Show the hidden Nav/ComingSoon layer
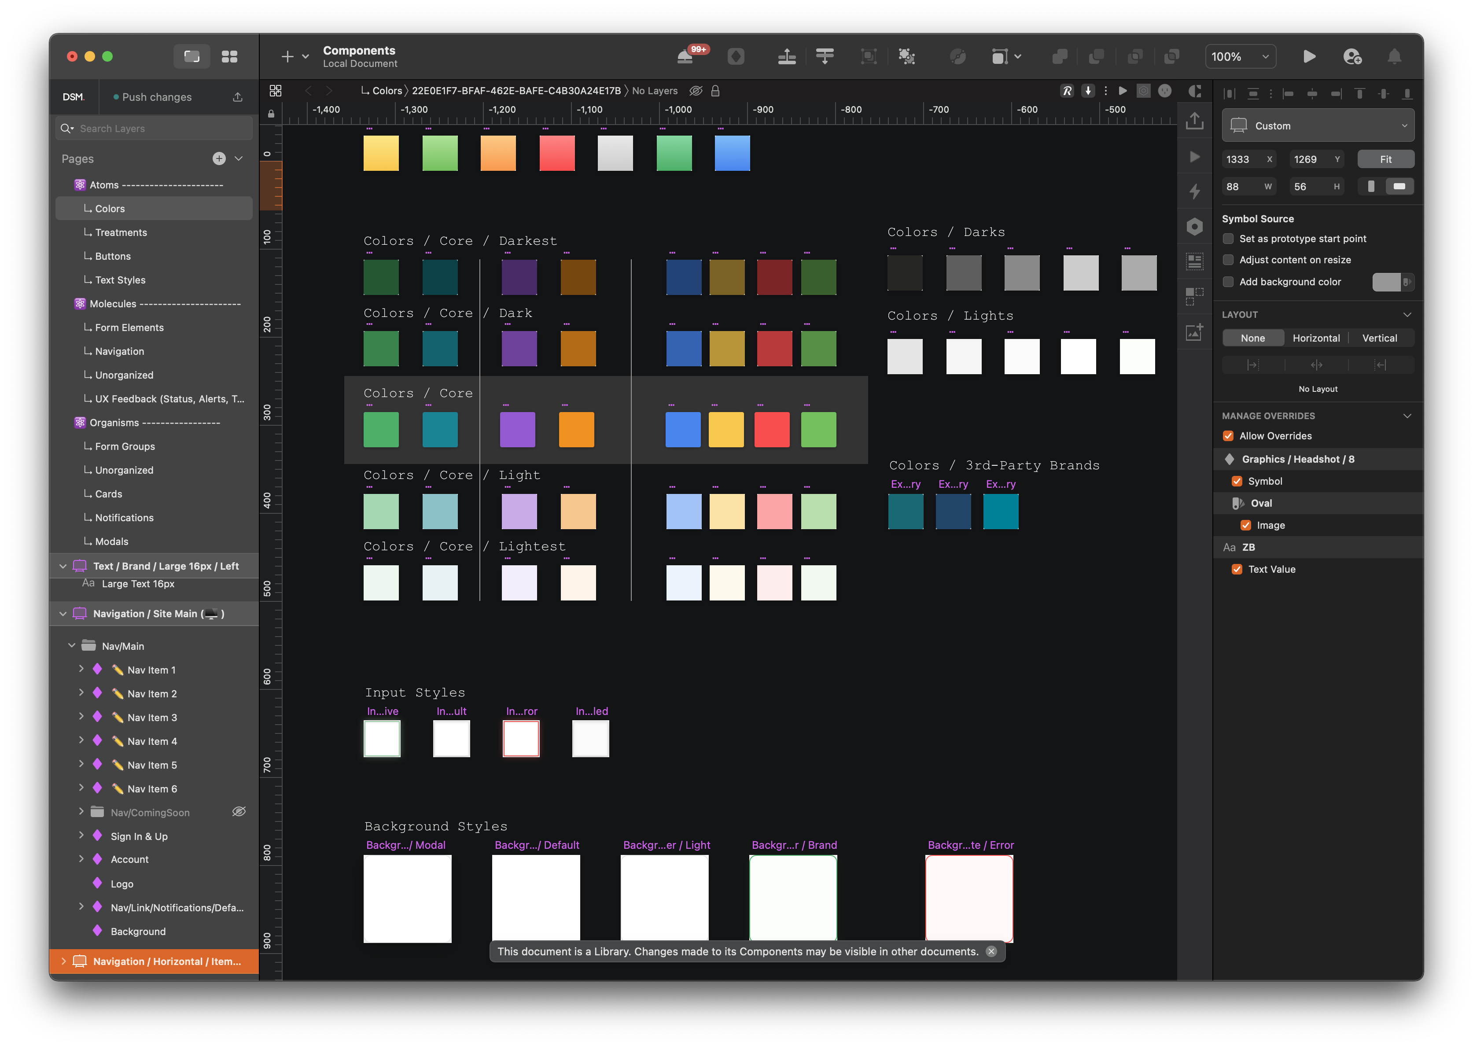Screen dimensions: 1473x1046 click(239, 811)
